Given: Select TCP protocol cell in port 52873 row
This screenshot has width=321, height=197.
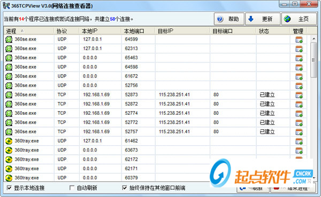Looking at the screenshot, I should pyautogui.click(x=62, y=94).
